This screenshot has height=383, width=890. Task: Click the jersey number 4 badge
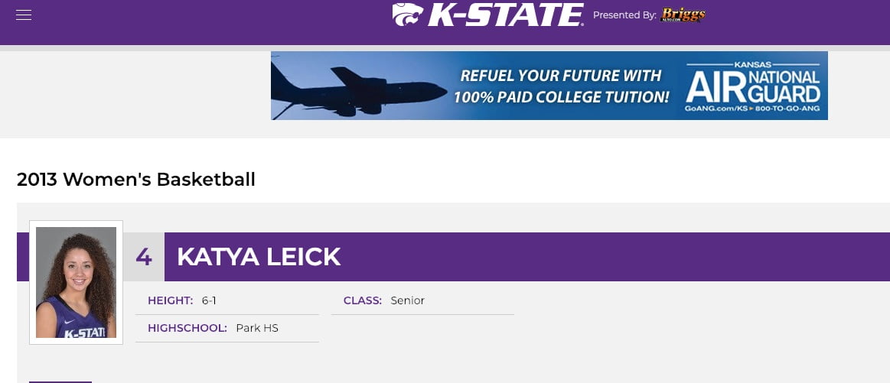pos(144,256)
